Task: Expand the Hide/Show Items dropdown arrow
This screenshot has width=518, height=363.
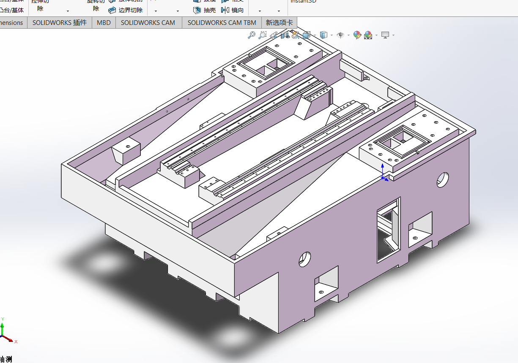Action: coord(348,35)
